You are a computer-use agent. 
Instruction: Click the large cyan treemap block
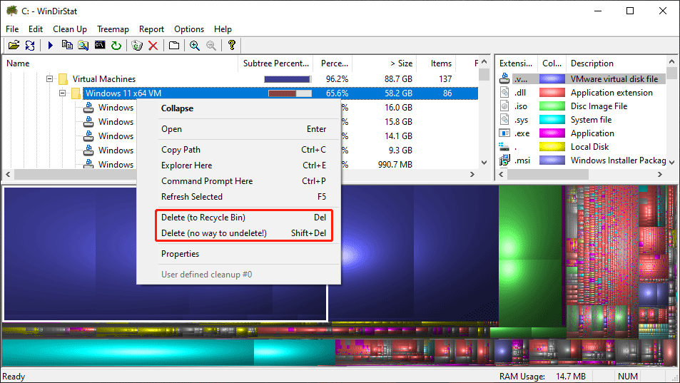pos(128,352)
